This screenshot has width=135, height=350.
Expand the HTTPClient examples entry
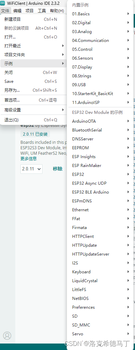point(101,237)
